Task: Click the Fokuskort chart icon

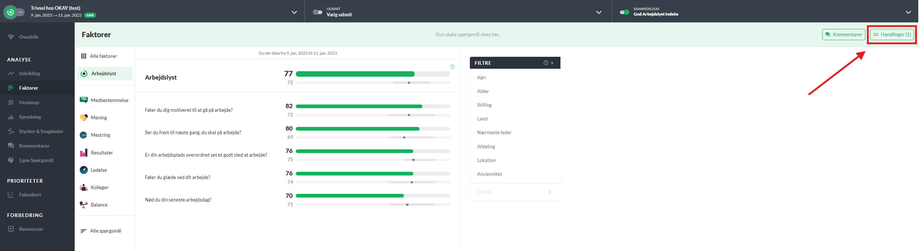Action: [x=11, y=195]
